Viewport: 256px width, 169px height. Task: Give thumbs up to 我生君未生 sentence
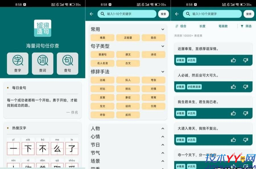233,113
